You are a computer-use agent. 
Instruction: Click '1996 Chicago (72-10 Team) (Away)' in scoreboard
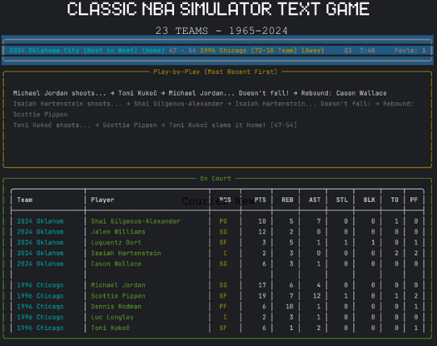(262, 51)
